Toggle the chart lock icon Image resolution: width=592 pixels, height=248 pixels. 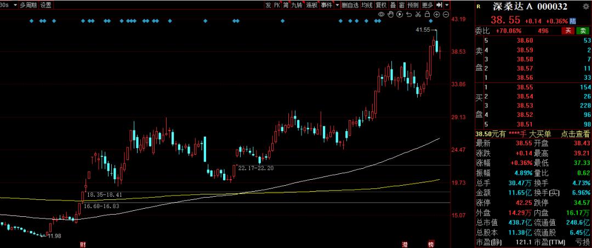pyautogui.click(x=426, y=14)
